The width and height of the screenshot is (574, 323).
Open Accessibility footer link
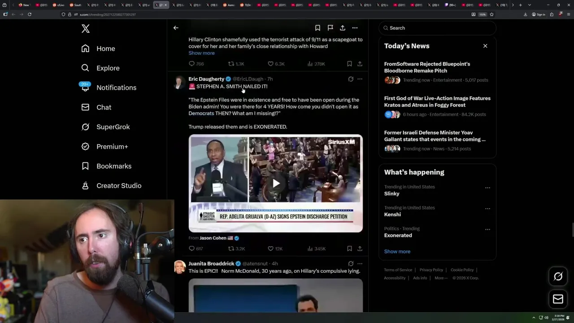click(x=395, y=278)
